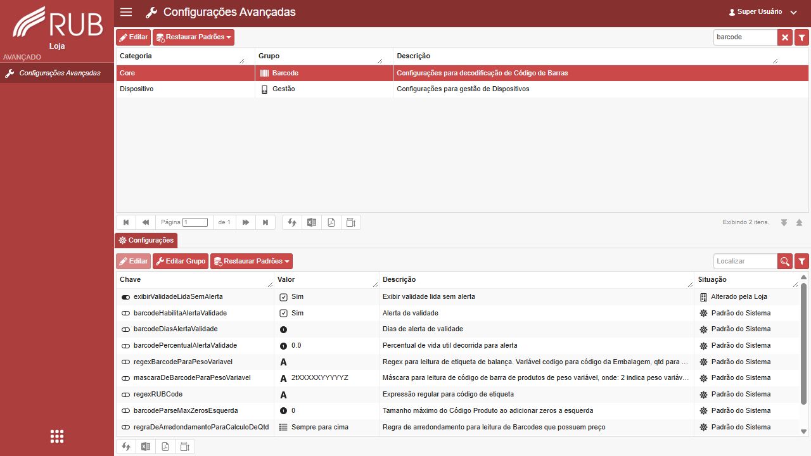The width and height of the screenshot is (811, 456).
Task: Open the app launcher grid icon
Action: [x=57, y=436]
